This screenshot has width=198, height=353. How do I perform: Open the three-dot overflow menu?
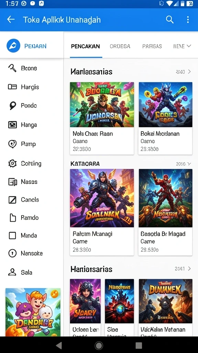(x=188, y=20)
